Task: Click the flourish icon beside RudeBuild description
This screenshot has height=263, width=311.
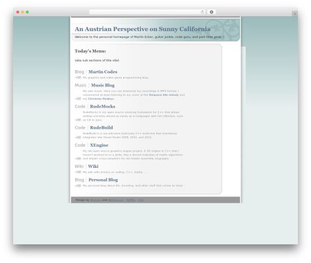Action: (78, 137)
